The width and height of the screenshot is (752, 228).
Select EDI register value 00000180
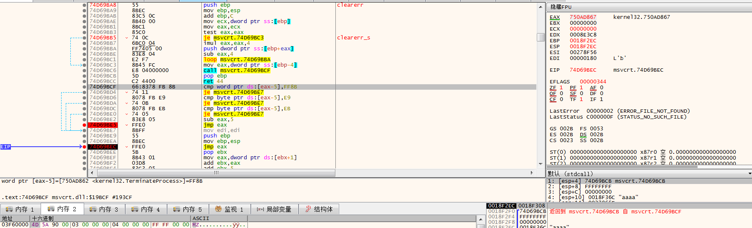point(583,58)
